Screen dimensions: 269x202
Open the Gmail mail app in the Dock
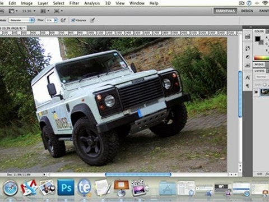(x=29, y=188)
